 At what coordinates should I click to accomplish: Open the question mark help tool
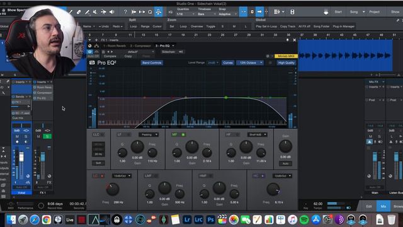(125, 12)
